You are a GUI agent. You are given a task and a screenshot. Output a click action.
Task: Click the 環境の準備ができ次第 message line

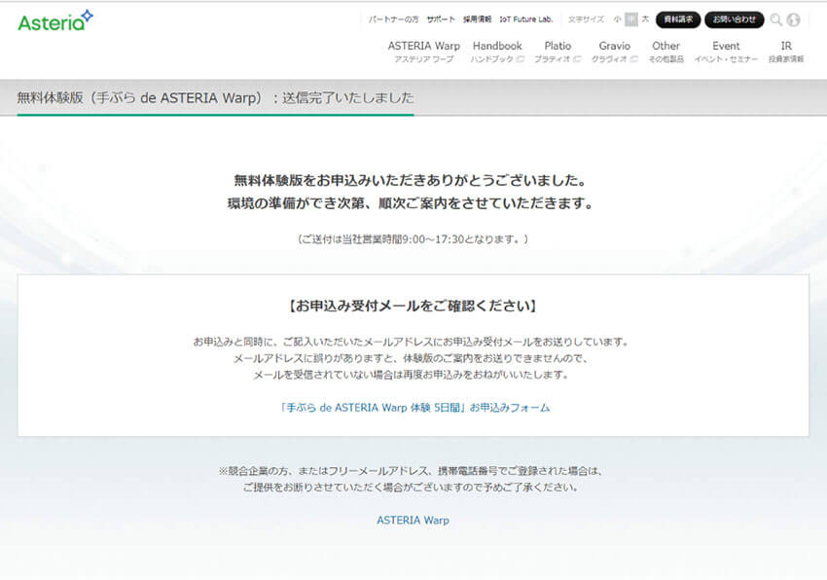coord(411,203)
